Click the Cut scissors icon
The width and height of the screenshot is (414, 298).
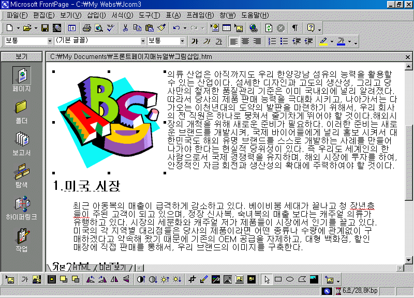[x=125, y=28]
